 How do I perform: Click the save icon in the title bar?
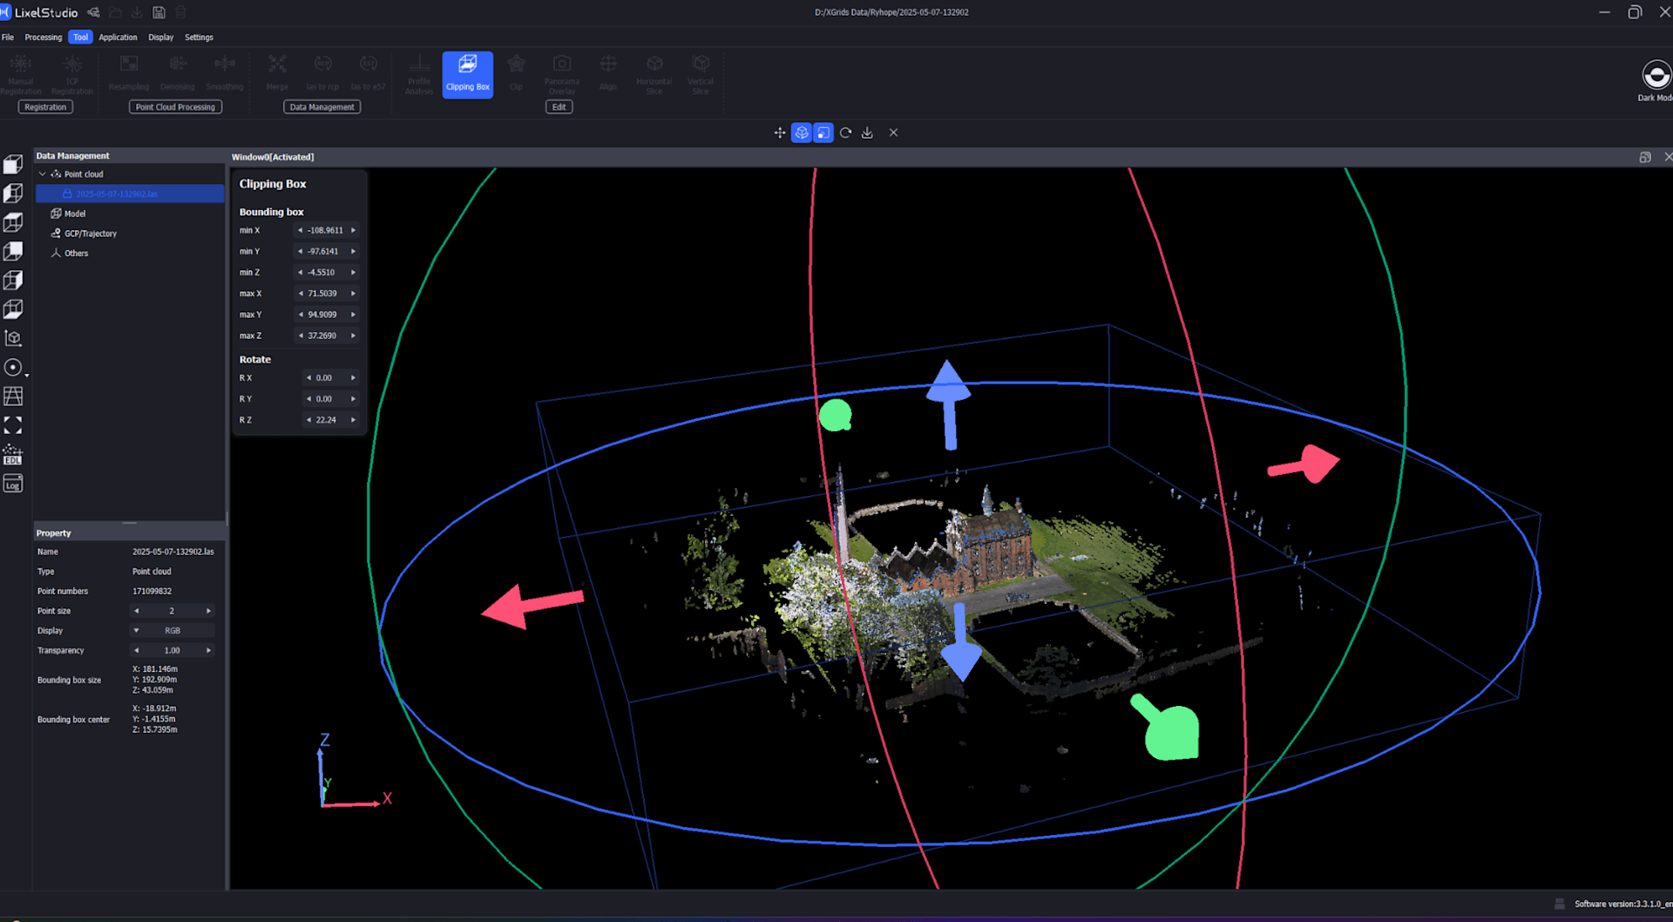click(x=159, y=12)
